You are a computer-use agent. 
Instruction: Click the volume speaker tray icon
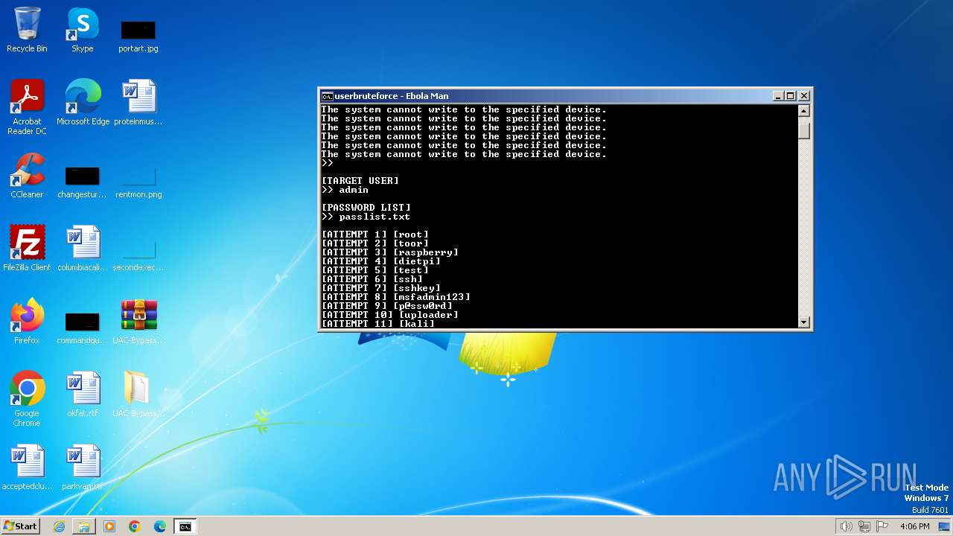[x=847, y=526]
